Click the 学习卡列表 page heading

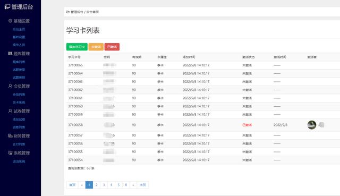point(83,30)
